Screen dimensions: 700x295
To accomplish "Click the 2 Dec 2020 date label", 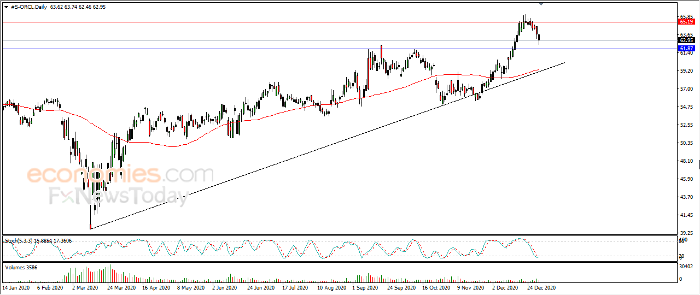I will 505,287.
